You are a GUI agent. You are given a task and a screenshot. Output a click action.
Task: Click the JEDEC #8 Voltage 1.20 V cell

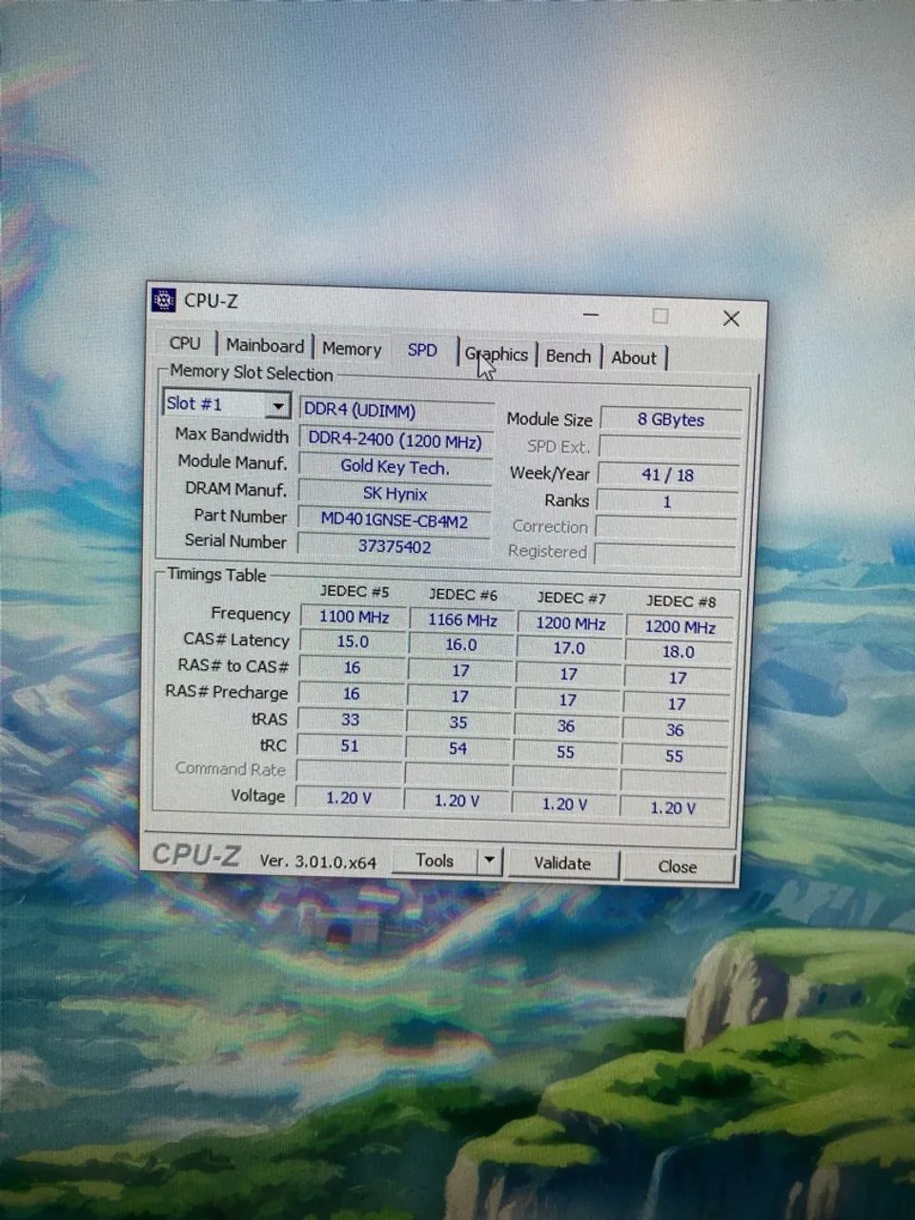point(673,807)
